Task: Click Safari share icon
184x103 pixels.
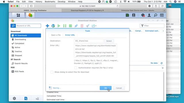Action: pos(156,6)
